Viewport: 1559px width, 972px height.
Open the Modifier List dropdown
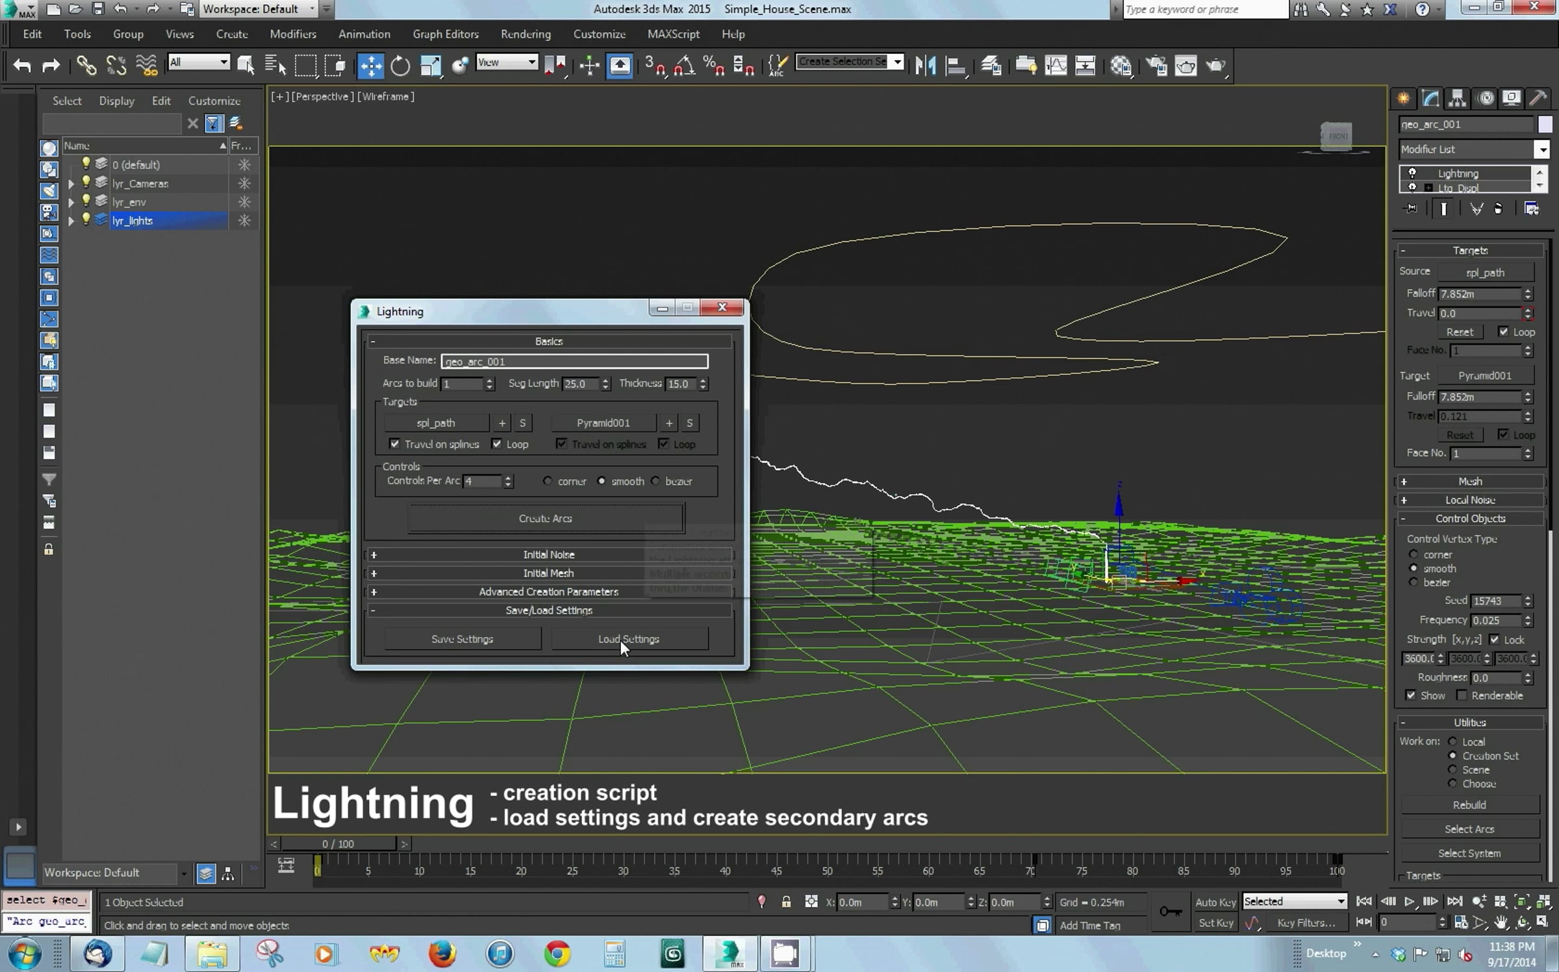tap(1542, 149)
